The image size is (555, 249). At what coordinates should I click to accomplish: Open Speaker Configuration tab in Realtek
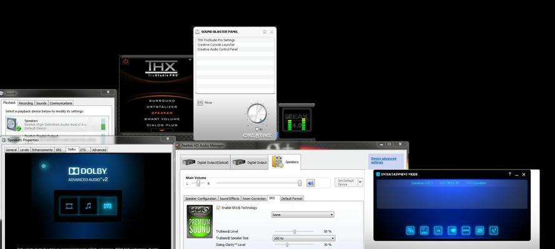[x=200, y=199]
